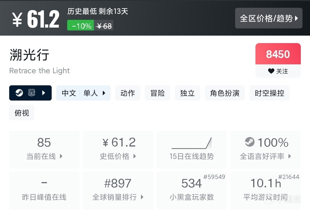Open the 角色扮演 tag
This screenshot has width=310, height=210.
pos(225,93)
